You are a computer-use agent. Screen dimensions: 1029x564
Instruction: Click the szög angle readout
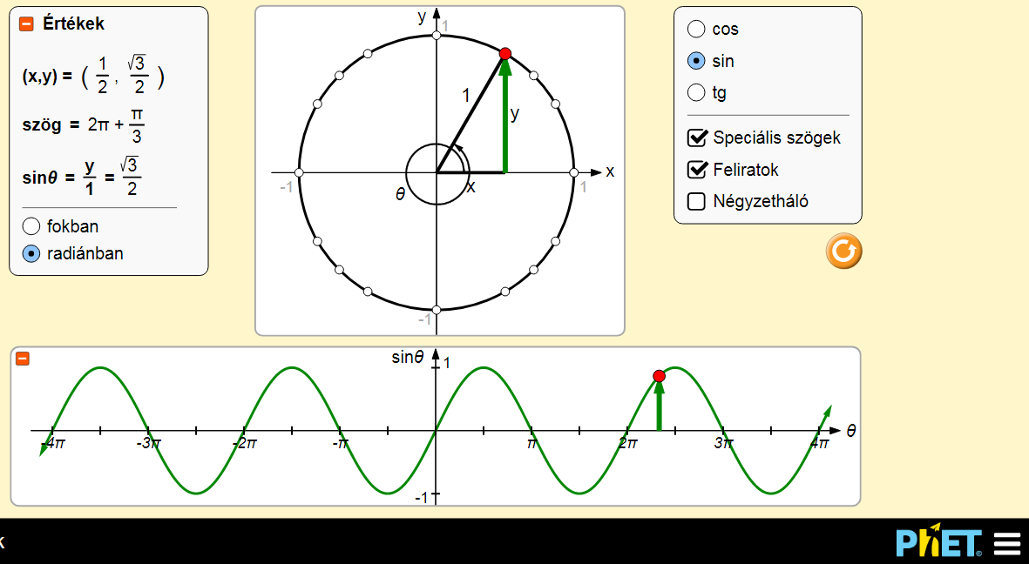tap(84, 125)
